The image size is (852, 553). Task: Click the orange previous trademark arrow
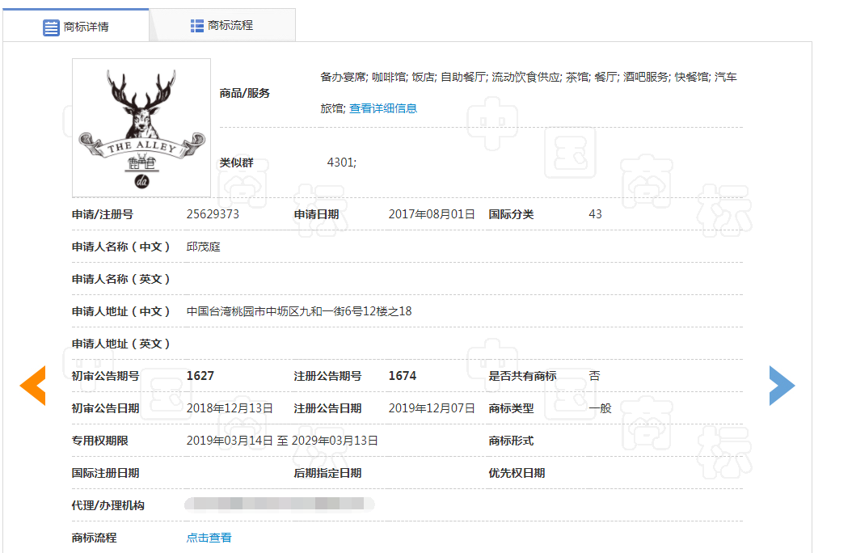point(33,386)
